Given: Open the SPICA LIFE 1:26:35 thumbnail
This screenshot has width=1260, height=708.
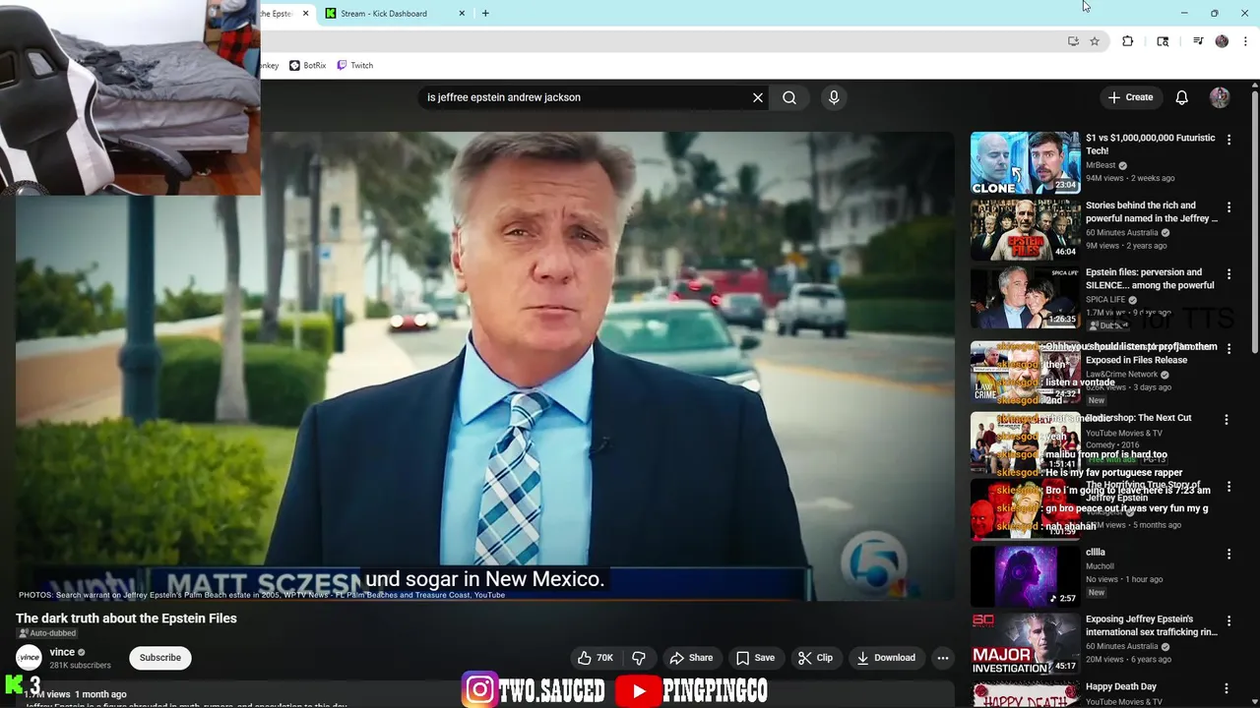Looking at the screenshot, I should point(1025,298).
